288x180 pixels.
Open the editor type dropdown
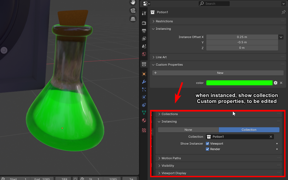click(146, 4)
